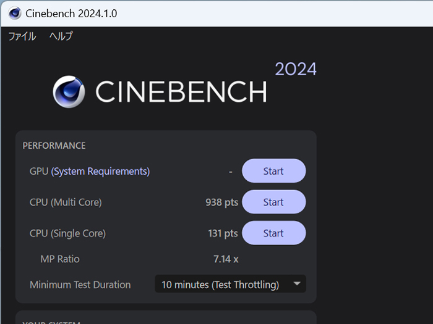Screen dimensions: 433x324
Task: Open the GPU System Requirements link
Action: pyautogui.click(x=100, y=172)
